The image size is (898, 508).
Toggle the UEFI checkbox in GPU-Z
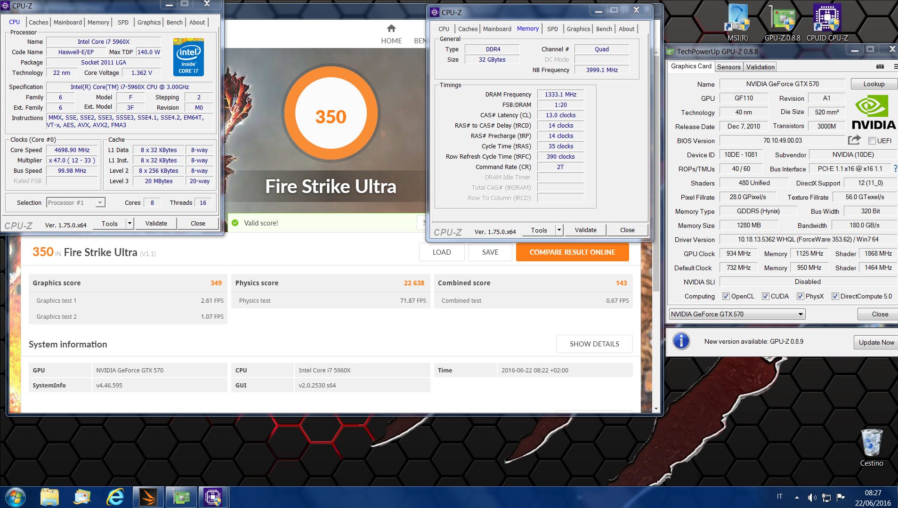(x=872, y=140)
